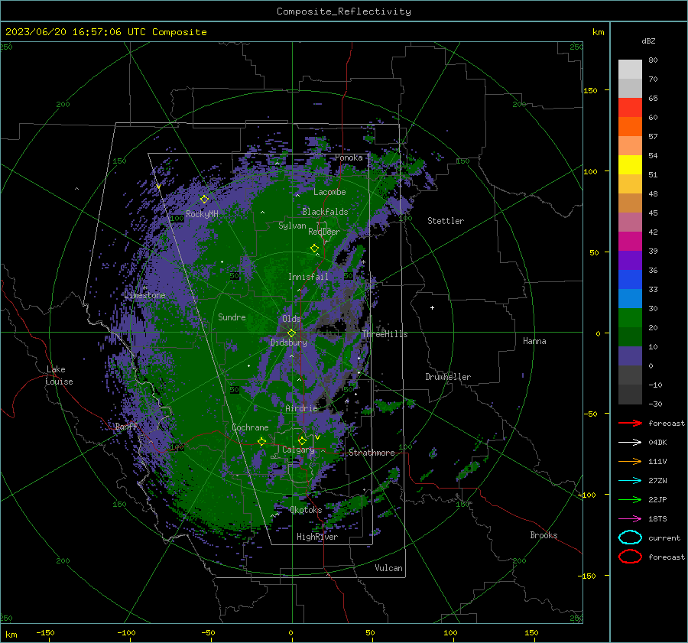Click the Sundre city label

(232, 317)
